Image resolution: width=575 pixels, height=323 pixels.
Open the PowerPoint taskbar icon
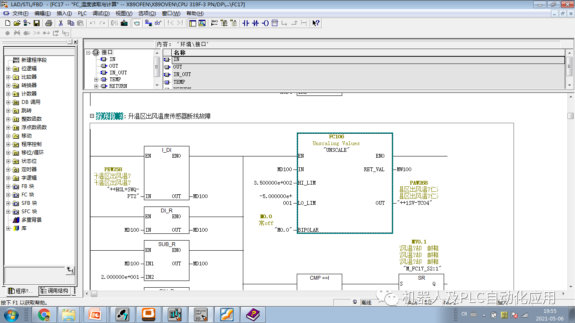click(95, 314)
